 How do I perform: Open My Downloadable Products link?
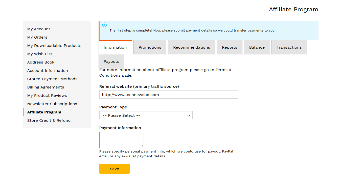[54, 46]
